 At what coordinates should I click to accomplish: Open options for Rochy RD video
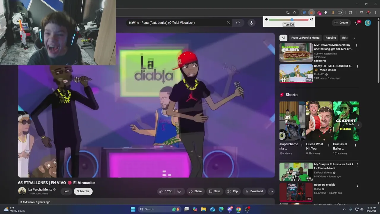point(357,67)
